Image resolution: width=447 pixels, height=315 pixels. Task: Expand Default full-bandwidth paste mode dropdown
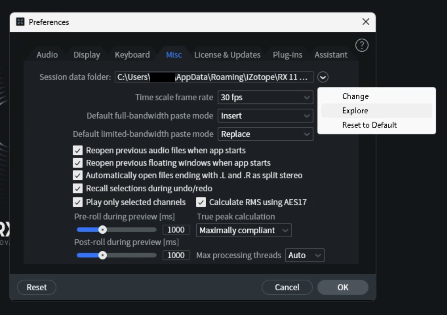(265, 116)
